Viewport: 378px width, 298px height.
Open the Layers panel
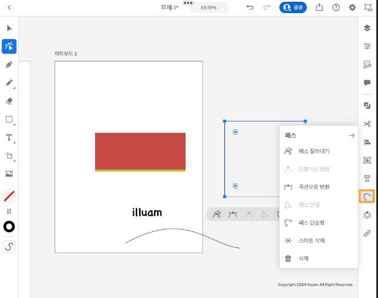click(367, 28)
